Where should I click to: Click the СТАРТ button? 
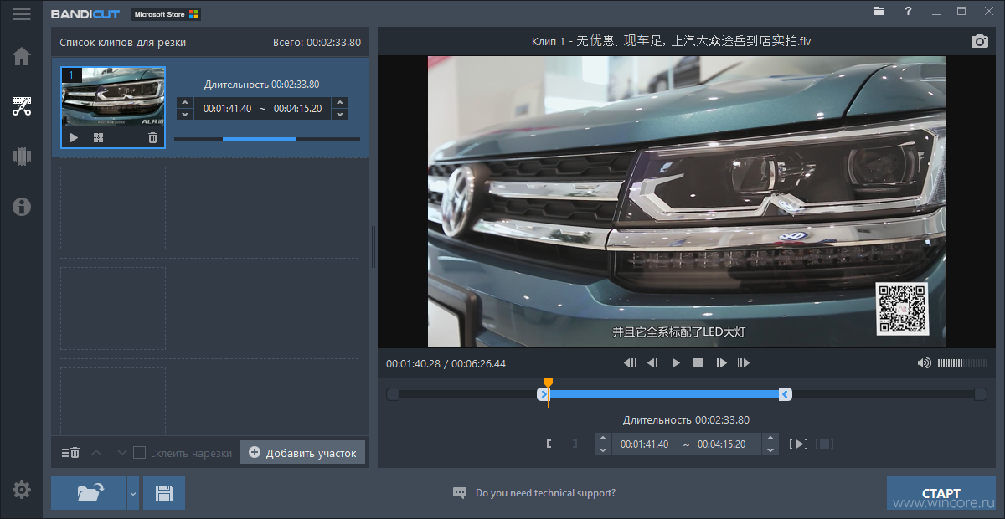tap(941, 493)
